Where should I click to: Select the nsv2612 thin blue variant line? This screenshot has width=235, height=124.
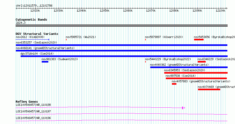[x=32, y=40]
